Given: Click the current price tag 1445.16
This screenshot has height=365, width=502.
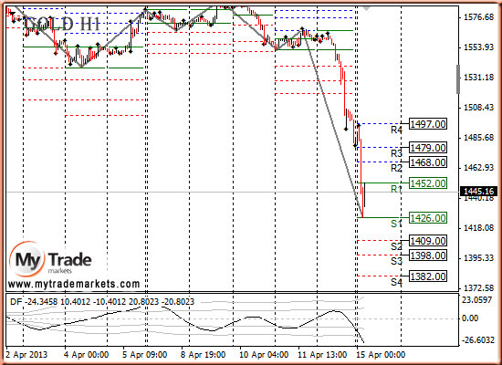Looking at the screenshot, I should [x=478, y=192].
